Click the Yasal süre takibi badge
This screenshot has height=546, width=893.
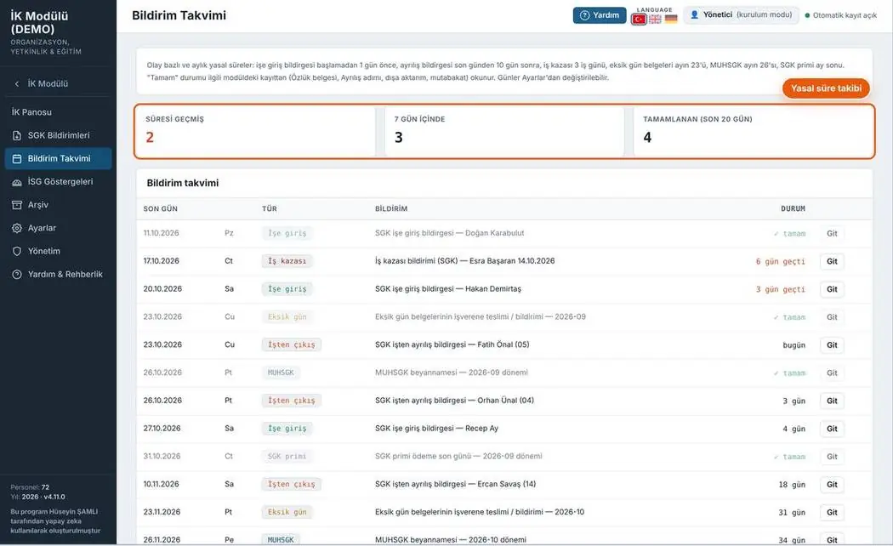coord(826,88)
